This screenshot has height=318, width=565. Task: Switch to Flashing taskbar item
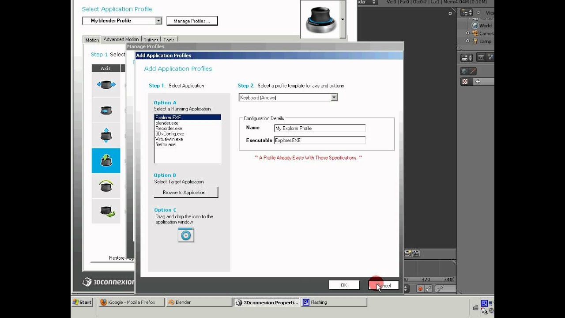(x=334, y=302)
